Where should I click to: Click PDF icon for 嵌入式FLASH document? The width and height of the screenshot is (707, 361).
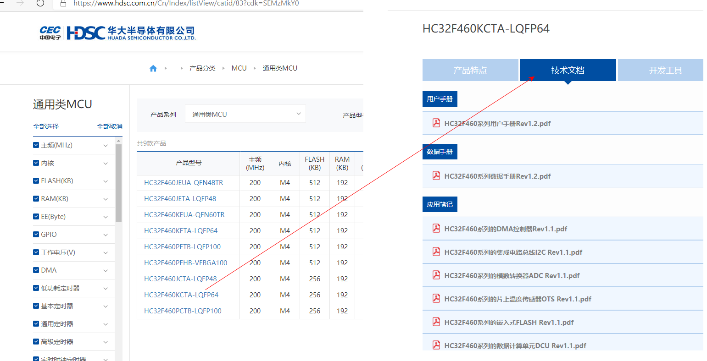coord(436,322)
